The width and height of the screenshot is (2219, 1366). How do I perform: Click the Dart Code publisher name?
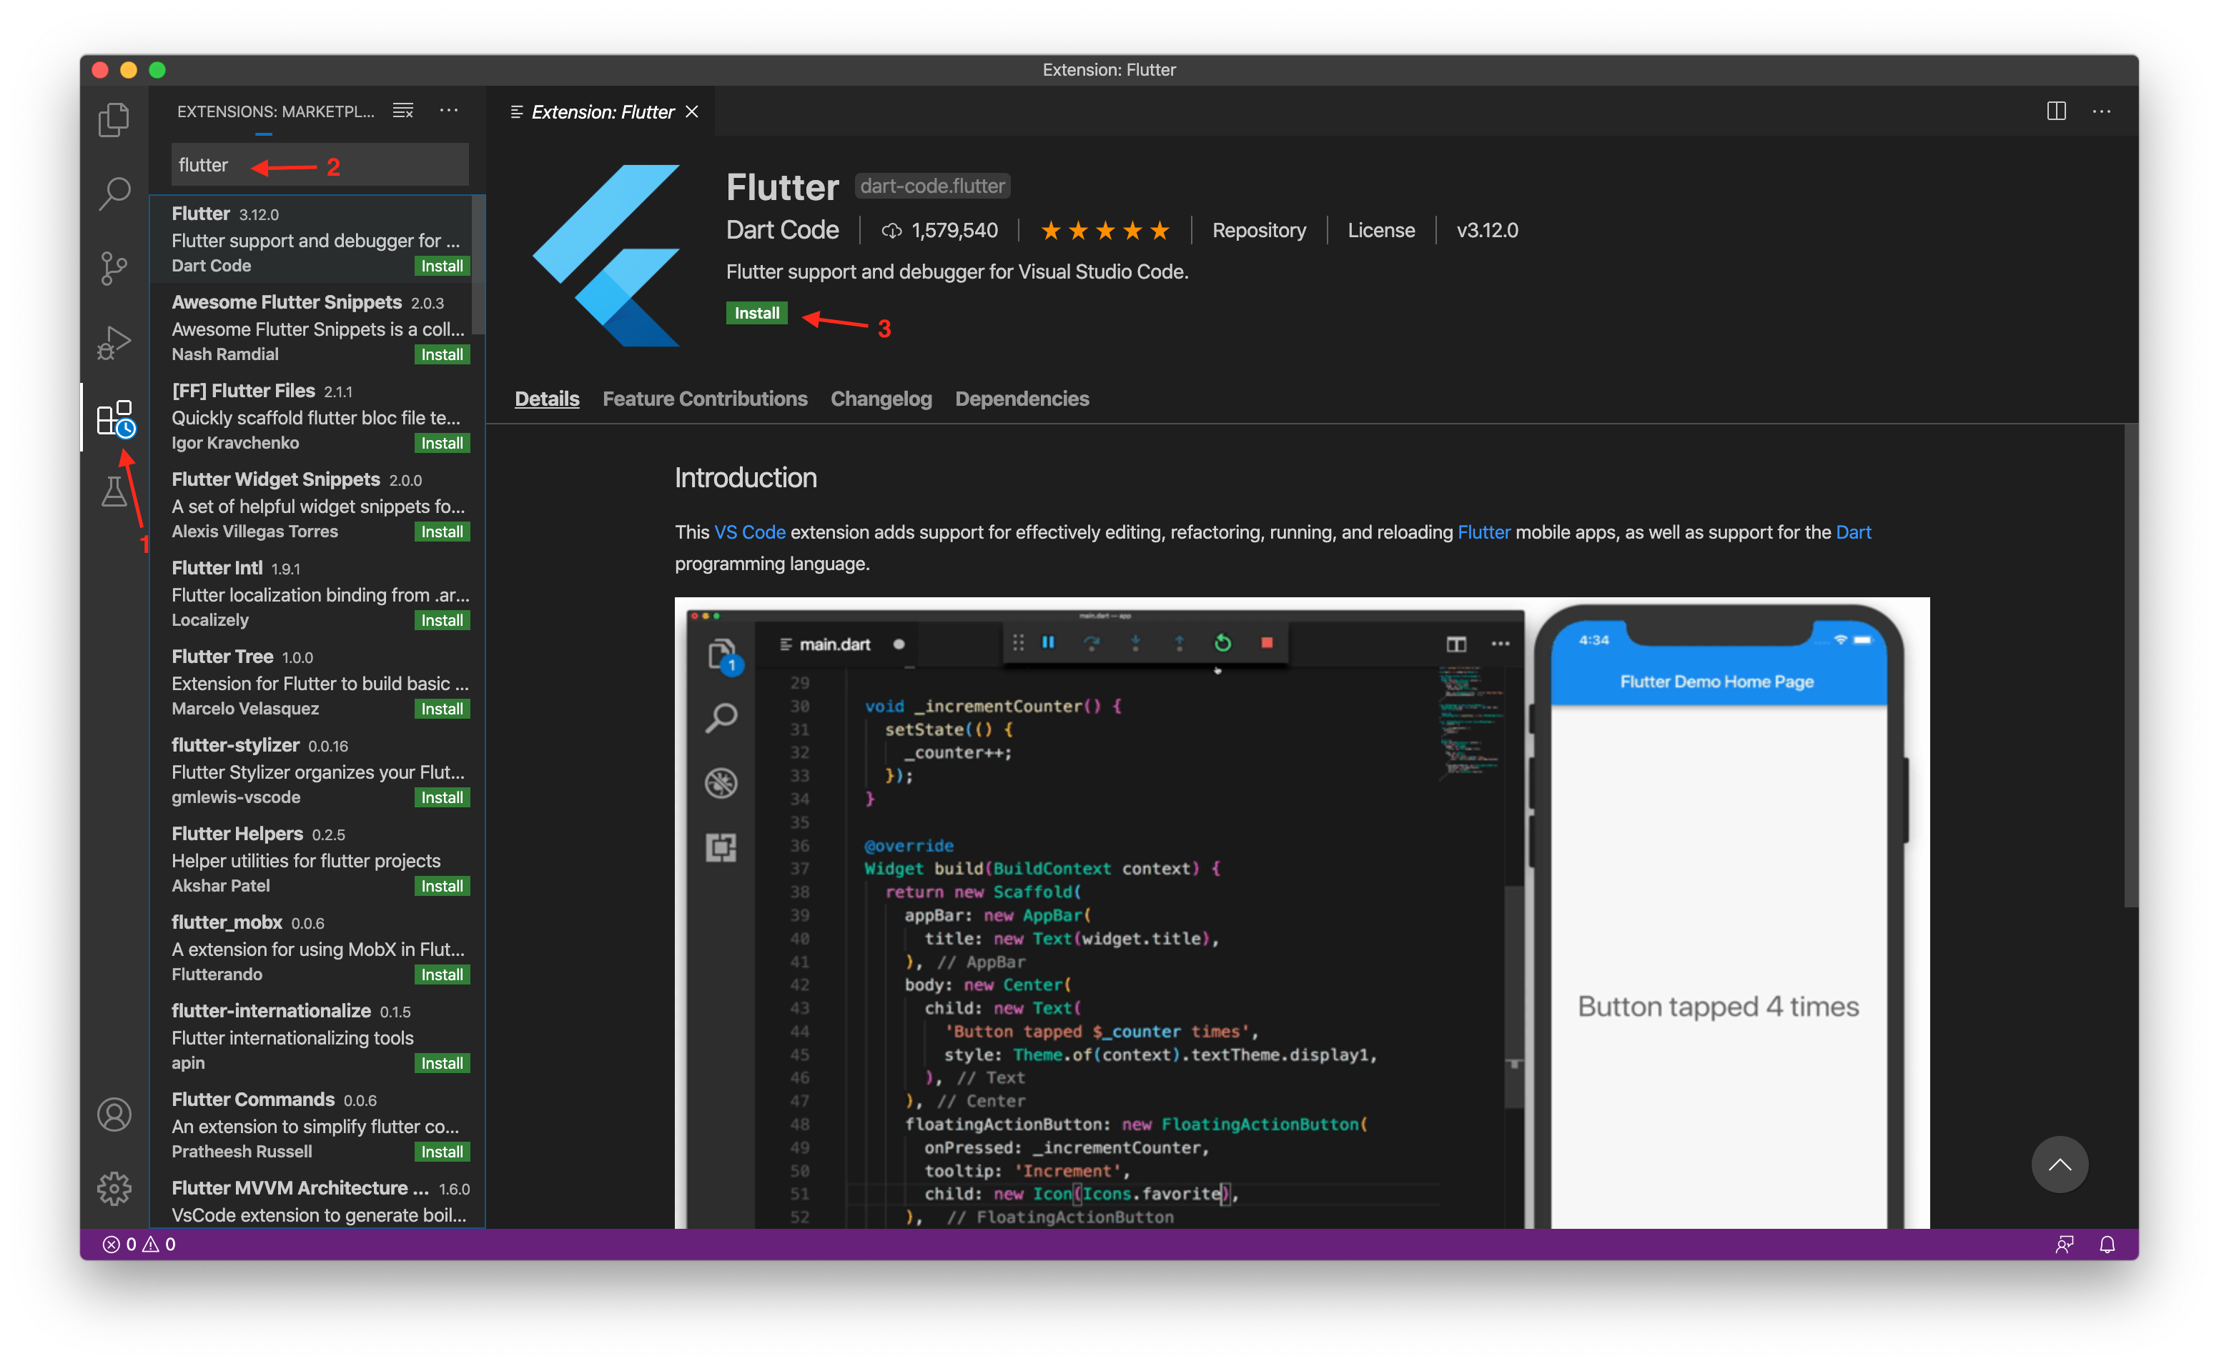(x=782, y=230)
